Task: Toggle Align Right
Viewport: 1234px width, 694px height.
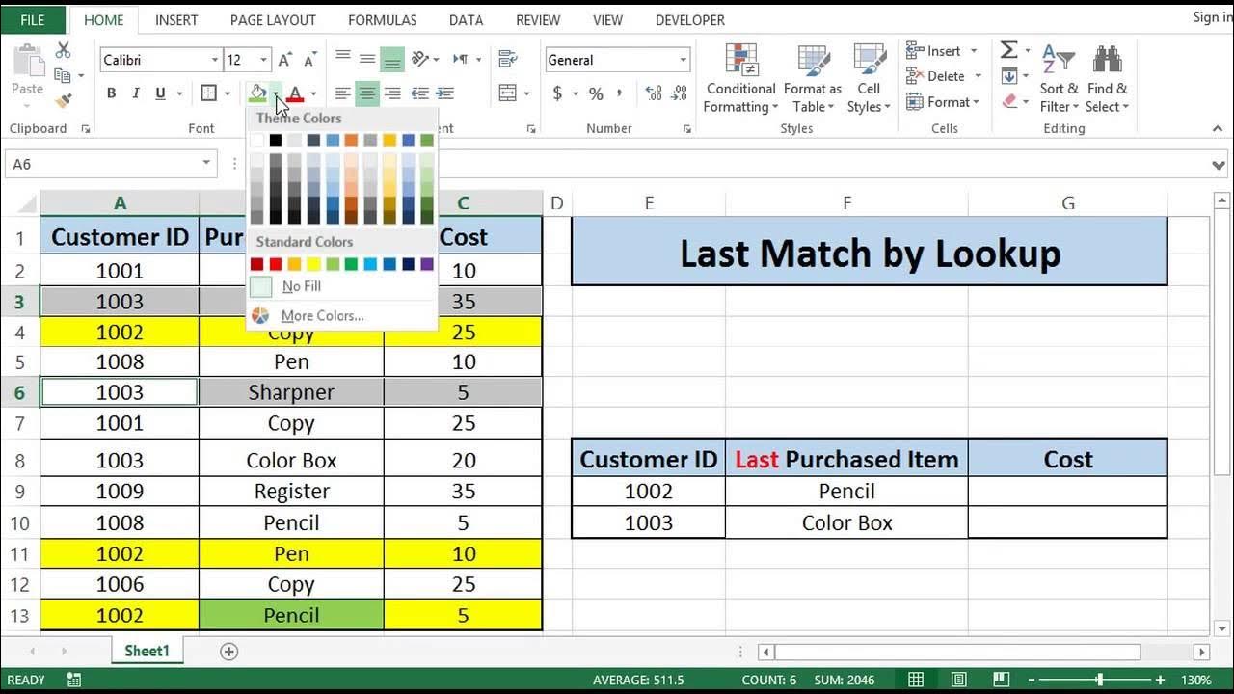Action: (x=392, y=93)
